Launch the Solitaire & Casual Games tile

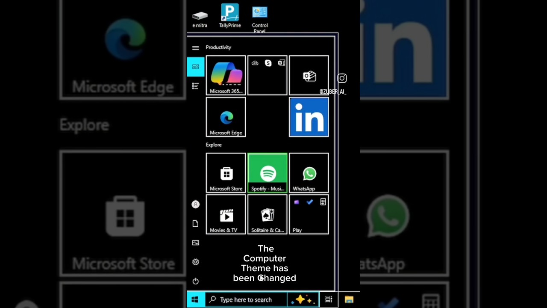pyautogui.click(x=268, y=214)
